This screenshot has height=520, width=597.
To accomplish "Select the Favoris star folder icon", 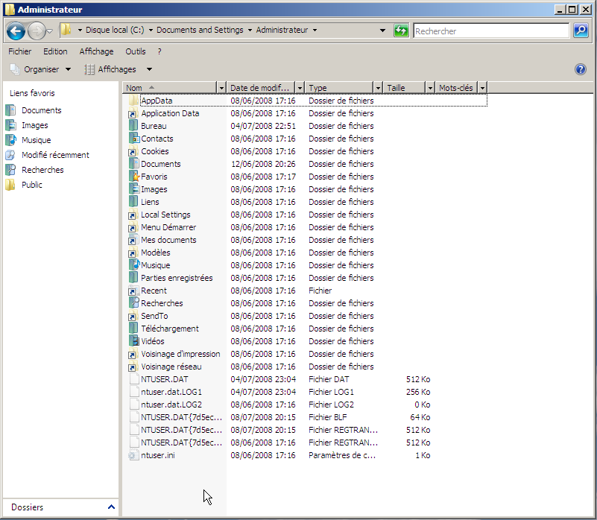I will coord(133,177).
